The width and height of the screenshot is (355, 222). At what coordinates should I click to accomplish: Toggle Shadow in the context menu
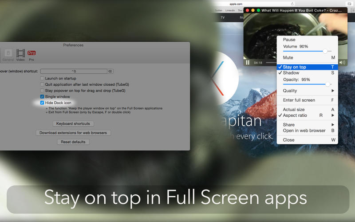(x=307, y=73)
